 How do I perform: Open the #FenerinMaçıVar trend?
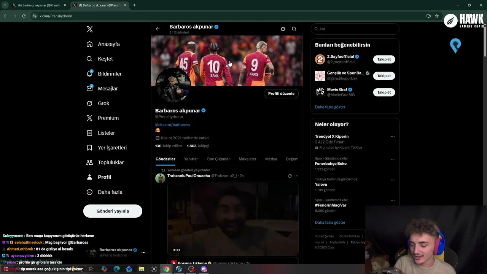click(331, 205)
